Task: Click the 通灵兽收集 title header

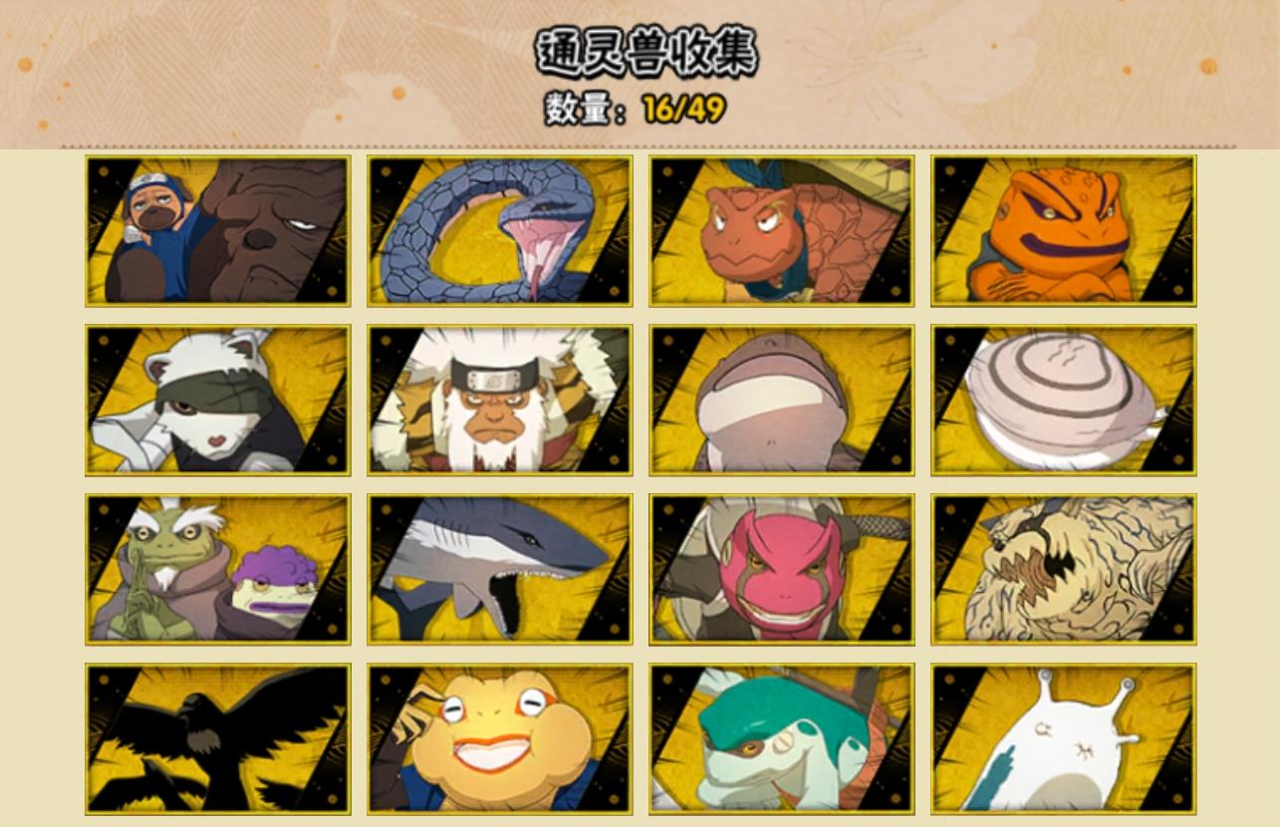Action: click(x=646, y=51)
